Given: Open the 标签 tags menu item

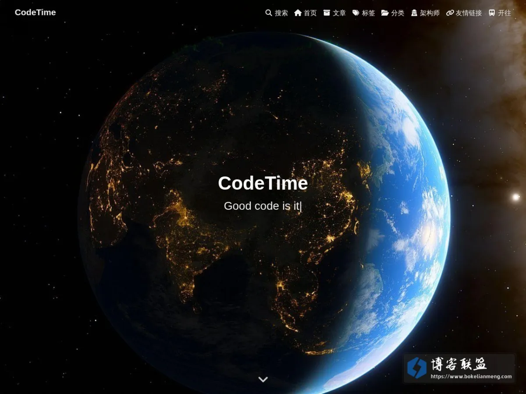Looking at the screenshot, I should tap(364, 13).
